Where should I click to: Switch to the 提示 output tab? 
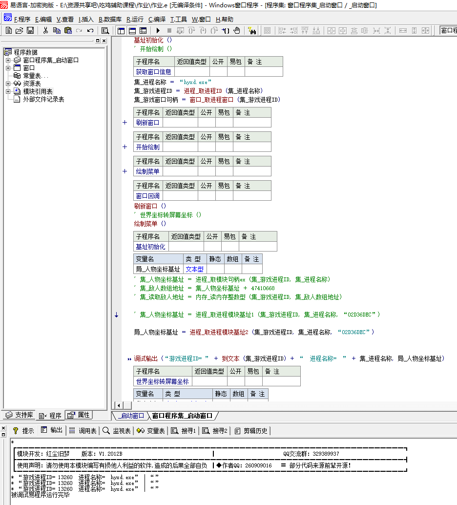(x=23, y=431)
